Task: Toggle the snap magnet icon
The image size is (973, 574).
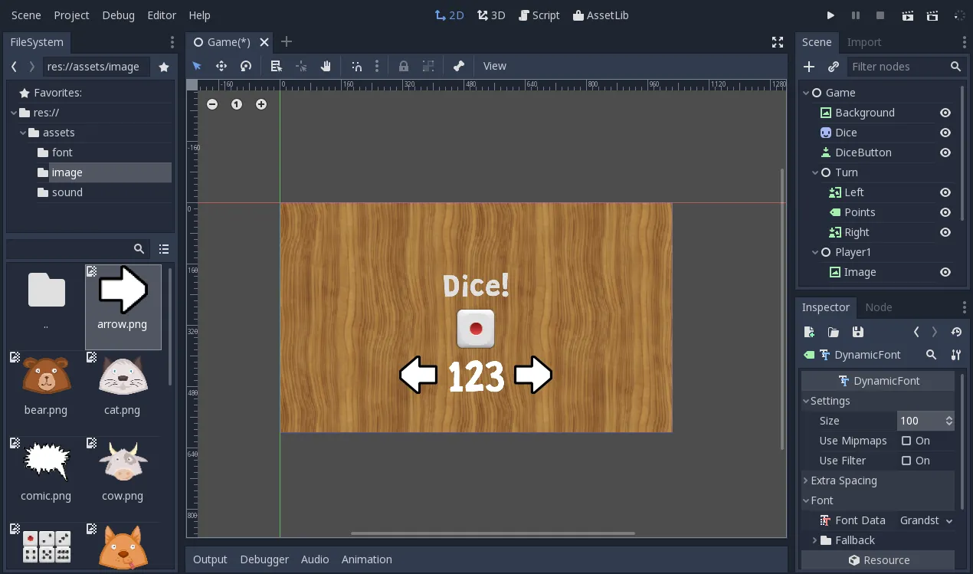Action: pyautogui.click(x=356, y=66)
